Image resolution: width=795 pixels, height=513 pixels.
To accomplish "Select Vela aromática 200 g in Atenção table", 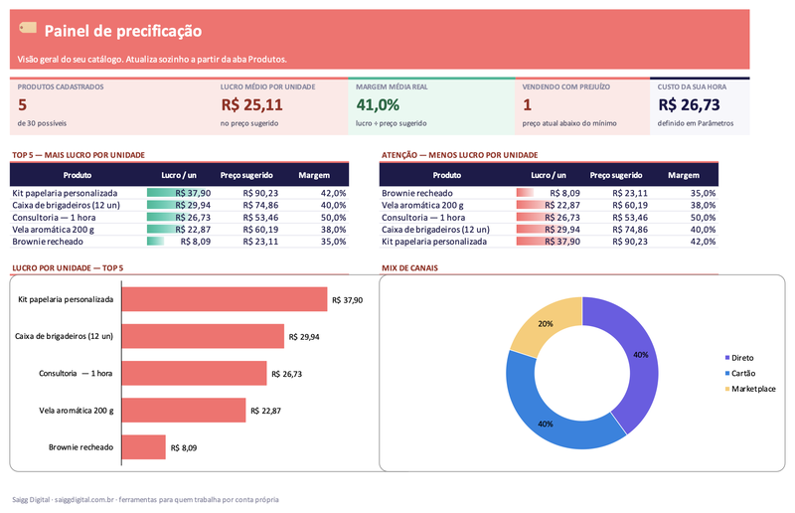I will (423, 205).
